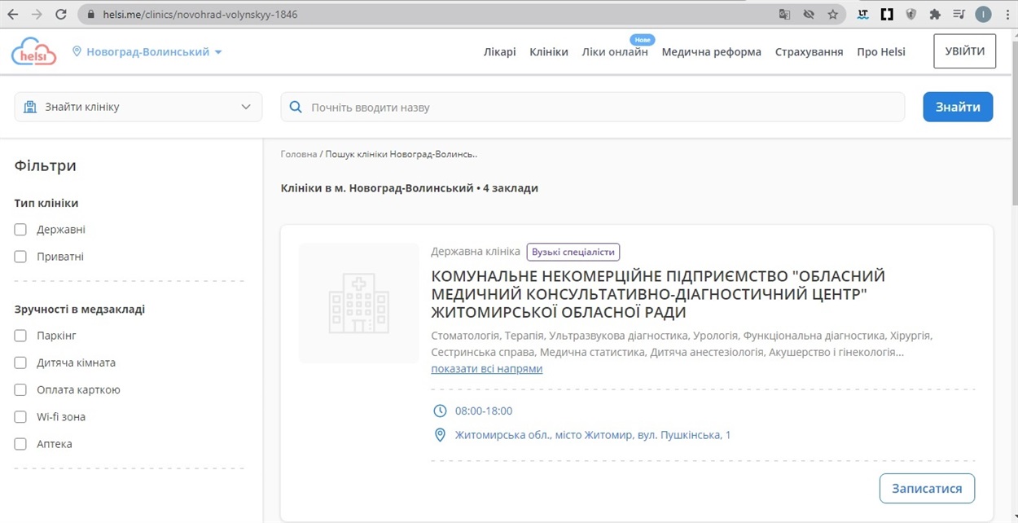Toggle the Wi-fi зона checkbox
This screenshot has height=523, width=1018.
coord(20,417)
